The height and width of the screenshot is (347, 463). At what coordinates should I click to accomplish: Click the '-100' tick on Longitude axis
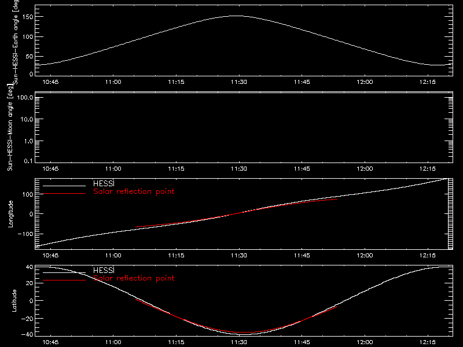pyautogui.click(x=25, y=234)
